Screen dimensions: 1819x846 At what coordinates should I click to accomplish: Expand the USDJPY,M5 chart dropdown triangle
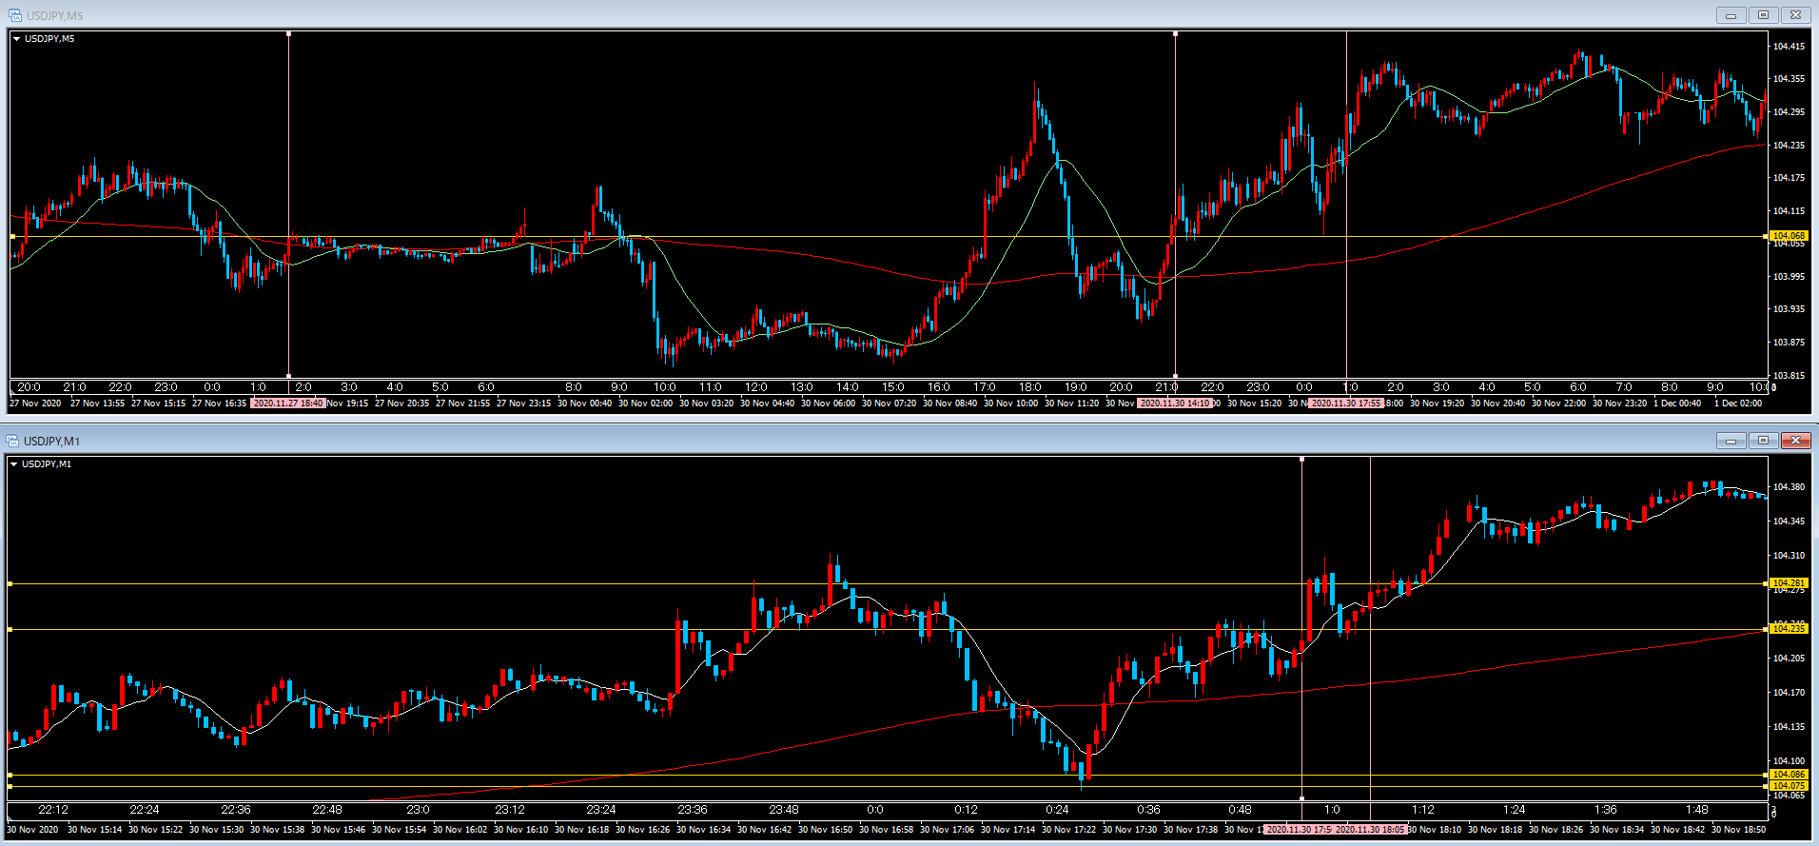tap(17, 39)
